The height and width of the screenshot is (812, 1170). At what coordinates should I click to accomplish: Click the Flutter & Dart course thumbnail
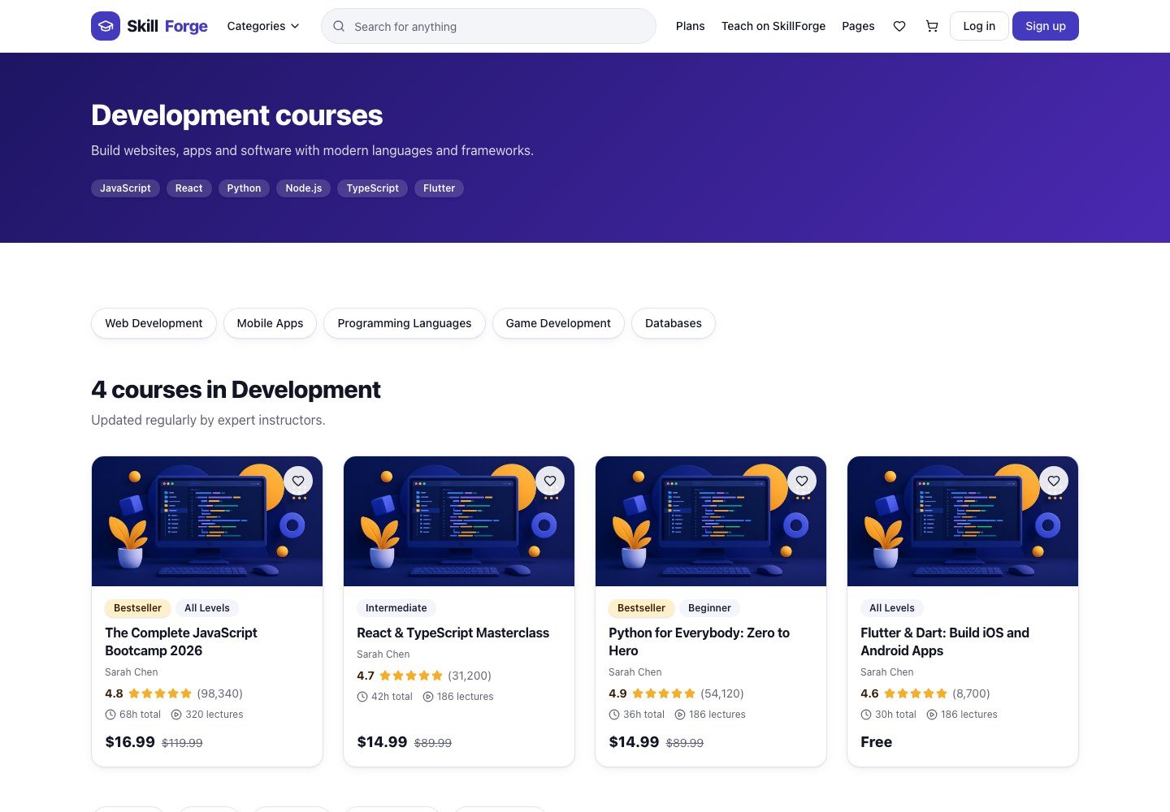tap(963, 521)
